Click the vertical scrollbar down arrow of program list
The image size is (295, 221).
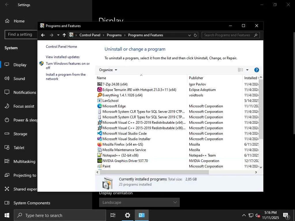pyautogui.click(x=261, y=167)
